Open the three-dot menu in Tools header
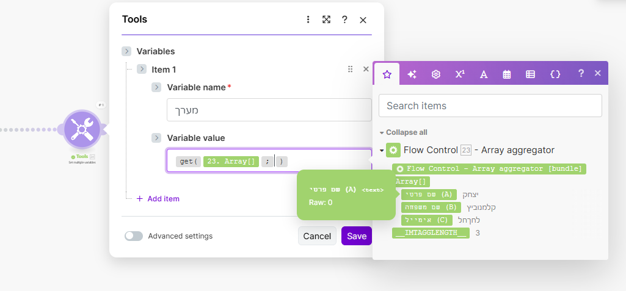626x291 pixels. [x=308, y=20]
